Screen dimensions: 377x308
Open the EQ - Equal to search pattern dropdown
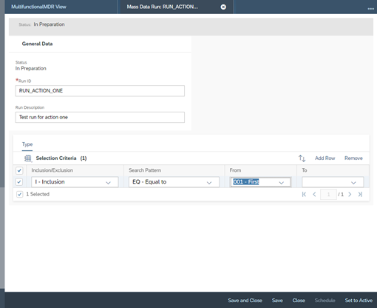click(x=209, y=182)
